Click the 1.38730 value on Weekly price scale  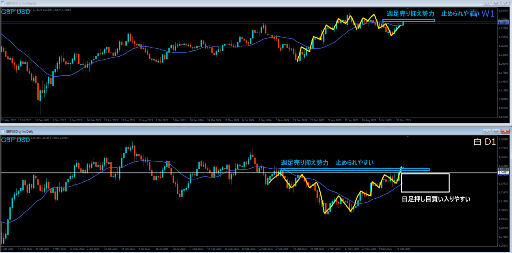tap(503, 11)
